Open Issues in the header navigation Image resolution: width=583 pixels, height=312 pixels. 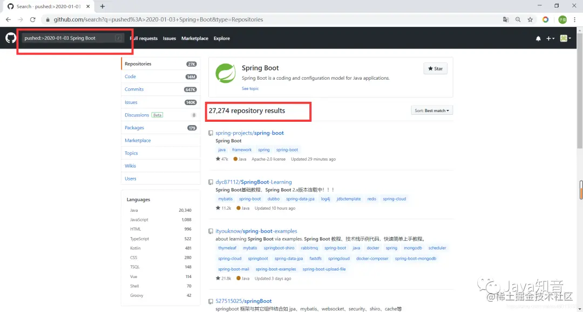tap(169, 38)
